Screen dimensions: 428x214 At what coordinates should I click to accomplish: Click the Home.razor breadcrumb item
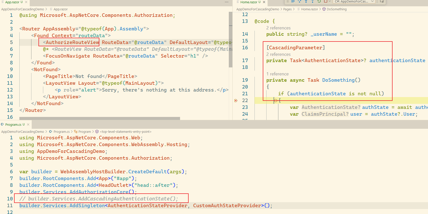(x=310, y=9)
